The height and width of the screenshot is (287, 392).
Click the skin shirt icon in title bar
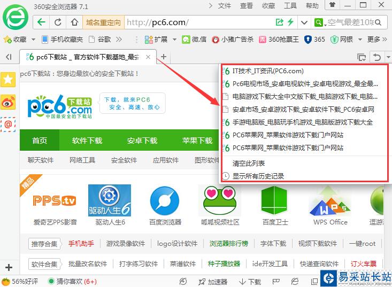coord(332,5)
